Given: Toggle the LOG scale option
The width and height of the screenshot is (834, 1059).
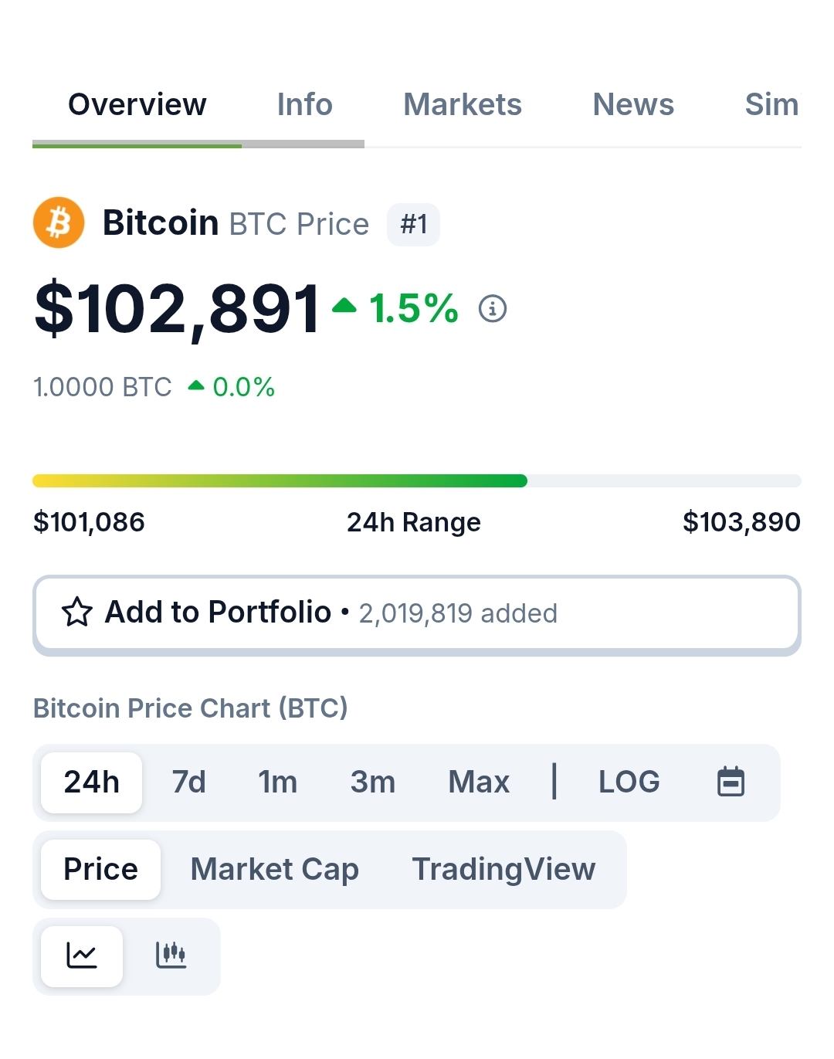Looking at the screenshot, I should coord(629,782).
